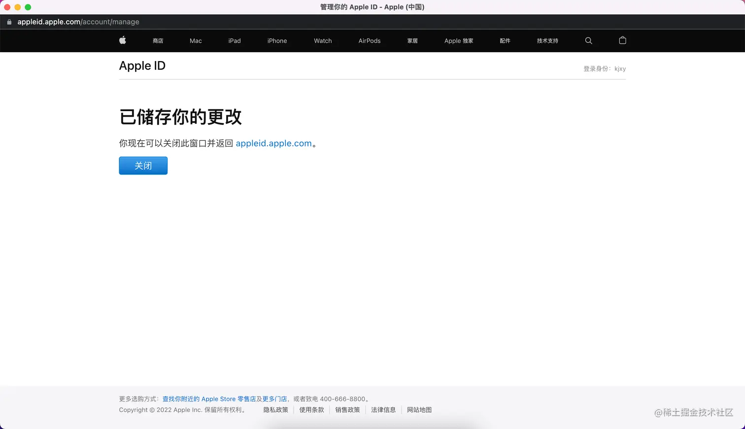Minimize window with yellow traffic light button

pyautogui.click(x=17, y=7)
